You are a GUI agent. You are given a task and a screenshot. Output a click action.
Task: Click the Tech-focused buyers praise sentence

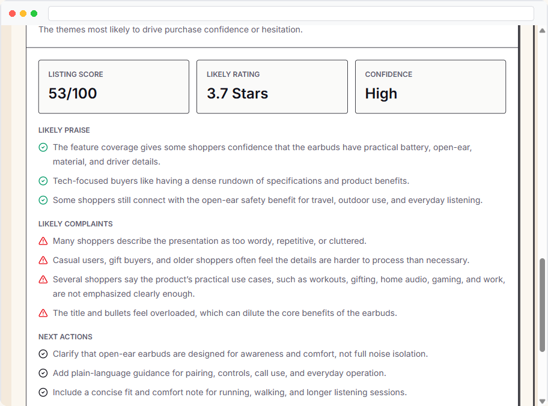pos(231,181)
